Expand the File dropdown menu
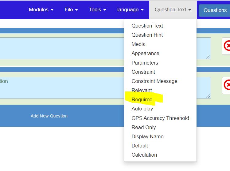Screen dimensions: 230x171 click(71, 9)
